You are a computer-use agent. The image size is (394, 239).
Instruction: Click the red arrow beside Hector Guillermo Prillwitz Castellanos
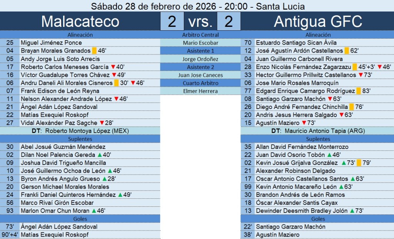(x=361, y=75)
